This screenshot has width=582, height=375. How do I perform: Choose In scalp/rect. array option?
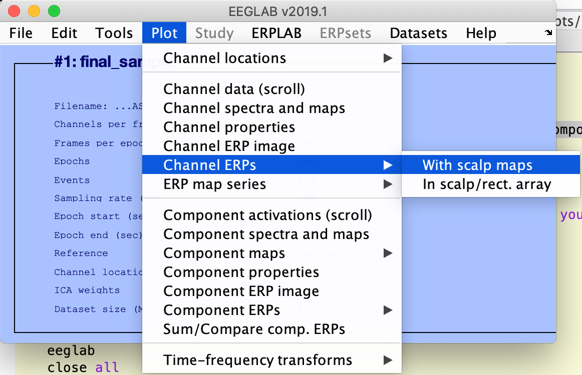tap(491, 184)
